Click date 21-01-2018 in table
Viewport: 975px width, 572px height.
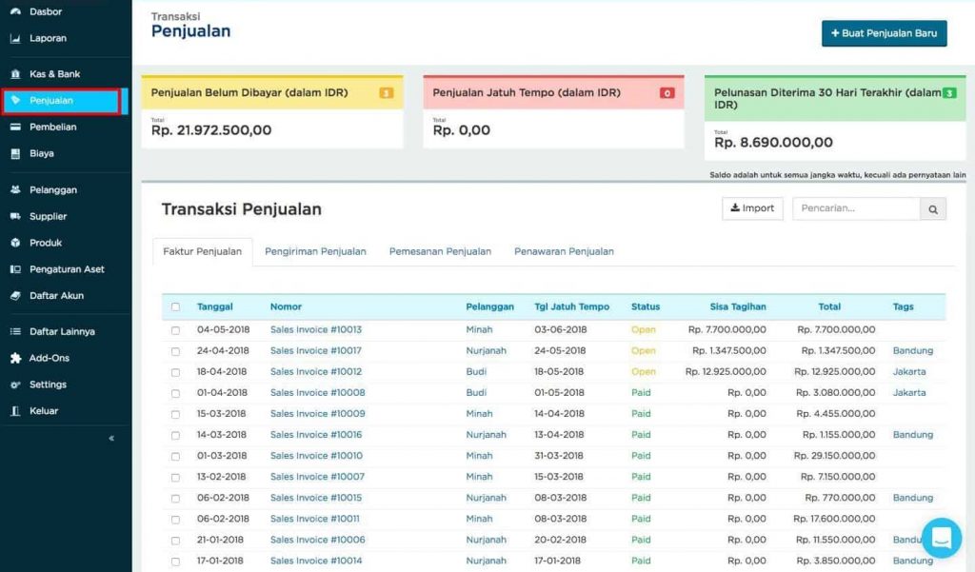click(x=220, y=540)
